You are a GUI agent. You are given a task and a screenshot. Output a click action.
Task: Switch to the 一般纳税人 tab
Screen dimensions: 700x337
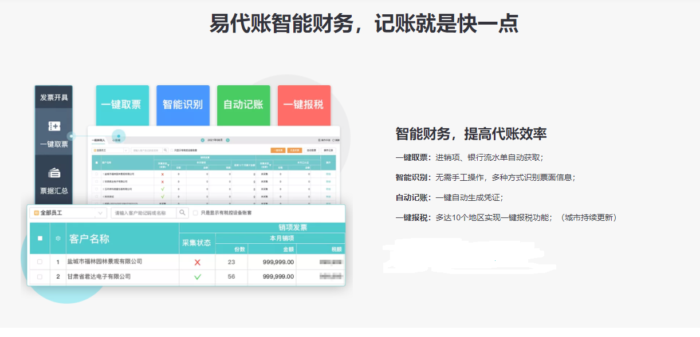coord(99,140)
